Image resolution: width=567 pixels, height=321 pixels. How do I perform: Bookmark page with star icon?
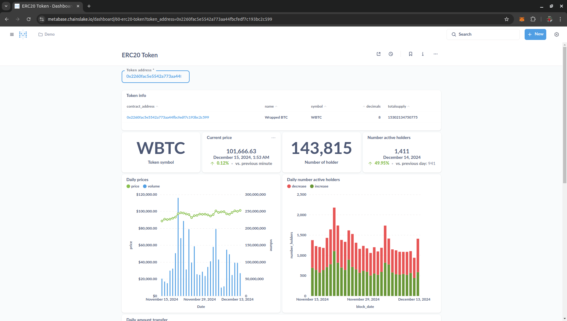pos(507,19)
